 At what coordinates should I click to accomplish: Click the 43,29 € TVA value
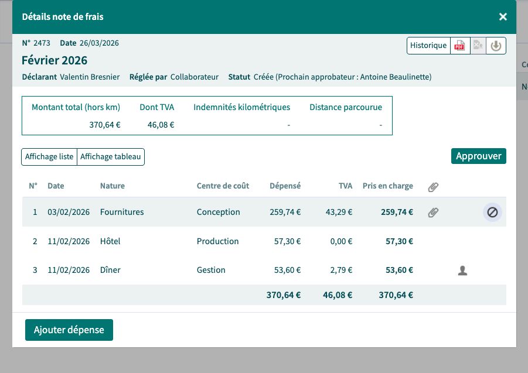(339, 212)
